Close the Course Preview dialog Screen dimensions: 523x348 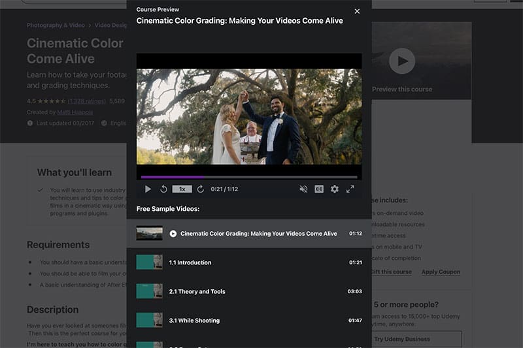coord(357,11)
